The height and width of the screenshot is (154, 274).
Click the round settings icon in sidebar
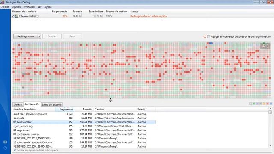pyautogui.click(x=5, y=148)
